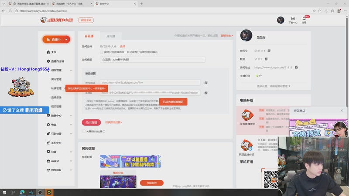Open the 斗鱼直播热门封面制作指南 banner

[x=130, y=161]
